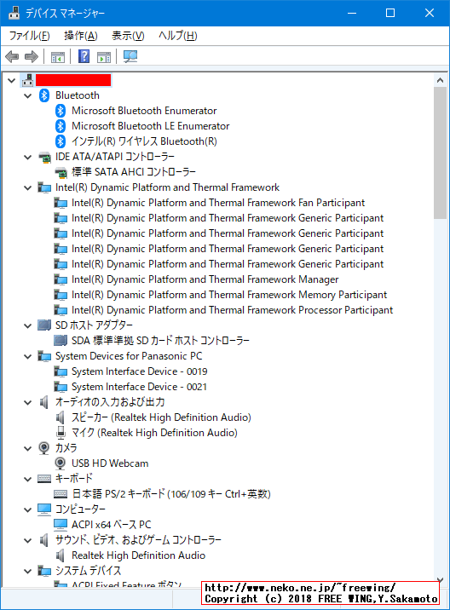This screenshot has width=450, height=610.
Task: Close the Device Manager window
Action: click(430, 13)
